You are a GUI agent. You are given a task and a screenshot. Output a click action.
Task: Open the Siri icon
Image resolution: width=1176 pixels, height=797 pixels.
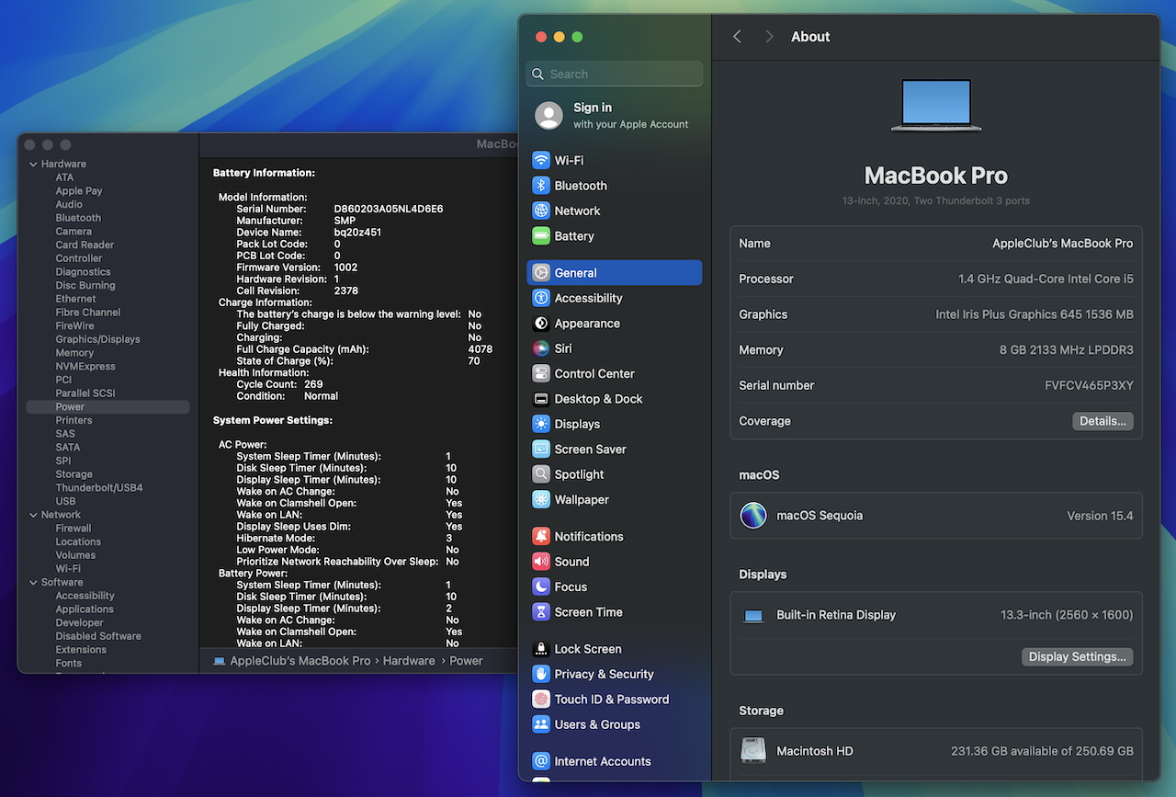tap(541, 348)
